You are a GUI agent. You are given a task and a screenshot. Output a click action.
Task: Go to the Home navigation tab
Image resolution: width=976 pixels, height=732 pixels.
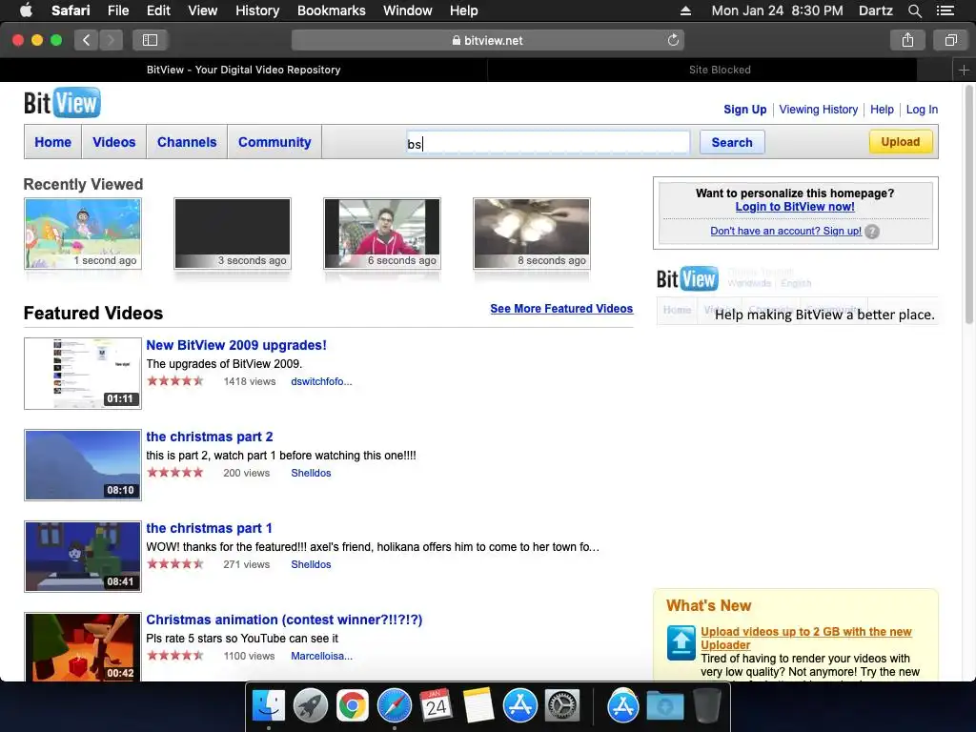pyautogui.click(x=53, y=142)
